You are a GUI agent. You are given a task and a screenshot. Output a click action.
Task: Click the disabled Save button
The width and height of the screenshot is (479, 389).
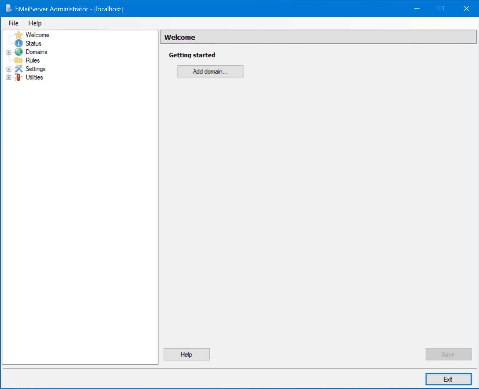pos(448,354)
